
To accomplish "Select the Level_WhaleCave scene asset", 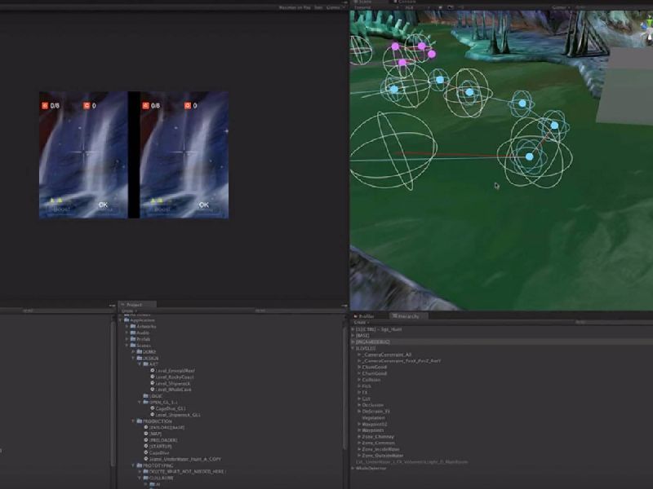I will (x=175, y=390).
